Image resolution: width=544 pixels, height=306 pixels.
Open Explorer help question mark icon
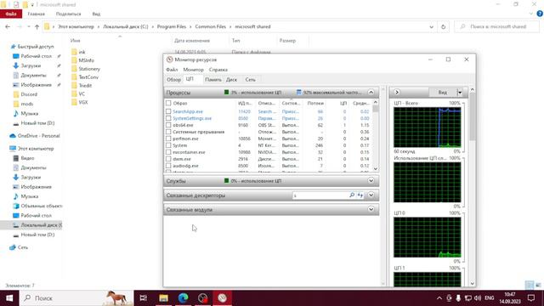tap(540, 14)
